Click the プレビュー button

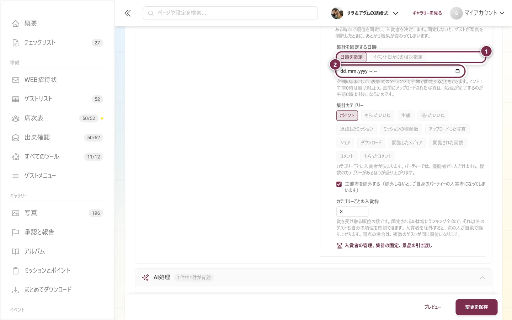433,307
